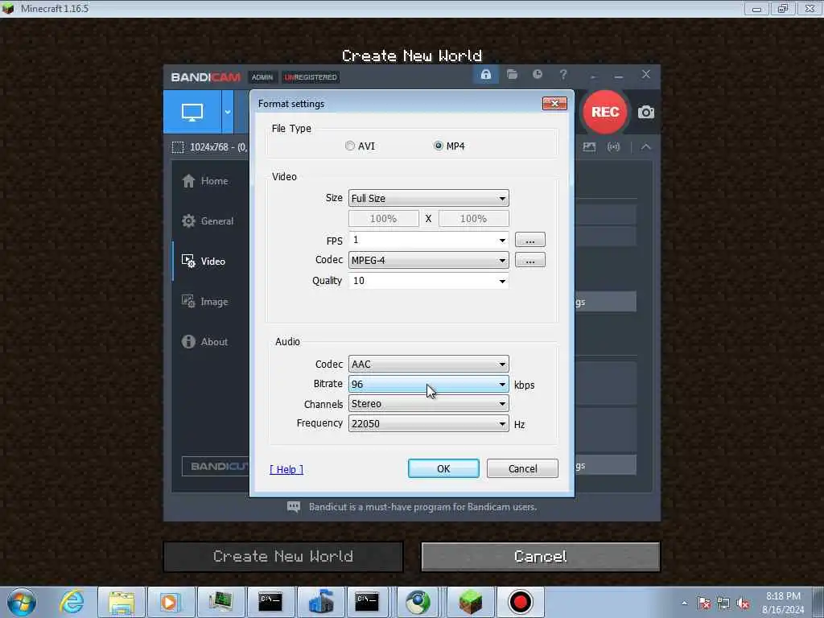
Task: Click the circuit board app taskbar icon
Action: coord(220,602)
